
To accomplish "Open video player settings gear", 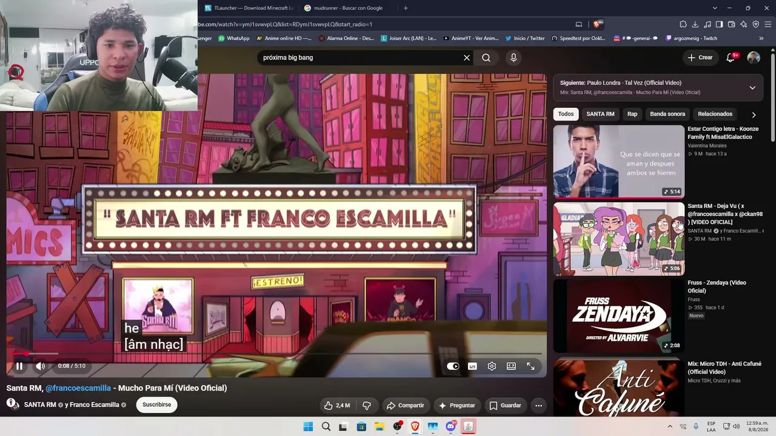I will (492, 366).
